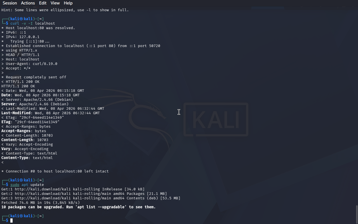Open the Edit menu
Image resolution: width=358 pixels, height=224 pixels.
point(43,3)
